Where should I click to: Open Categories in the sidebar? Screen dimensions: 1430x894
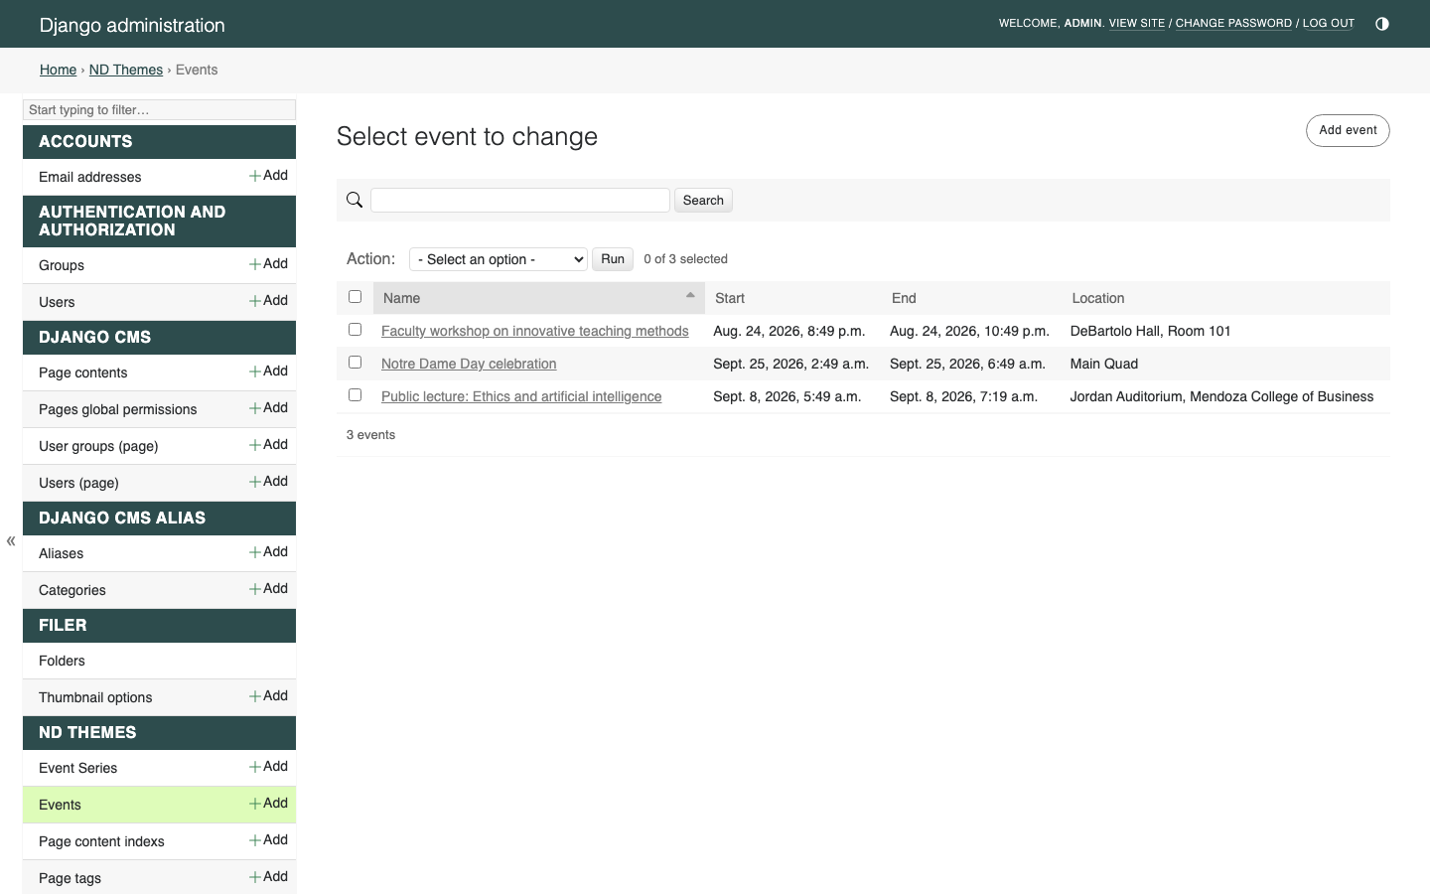[72, 590]
